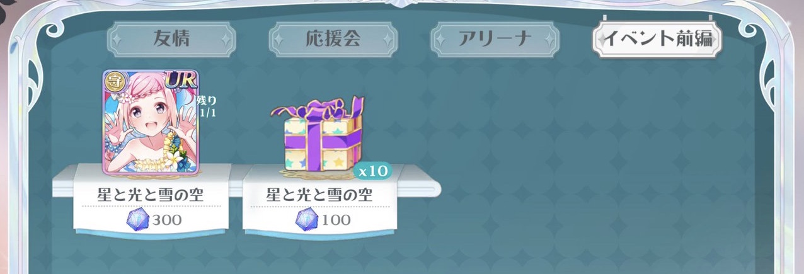Open the pink-haired UR character card
This screenshot has width=804, height=274.
(x=151, y=118)
